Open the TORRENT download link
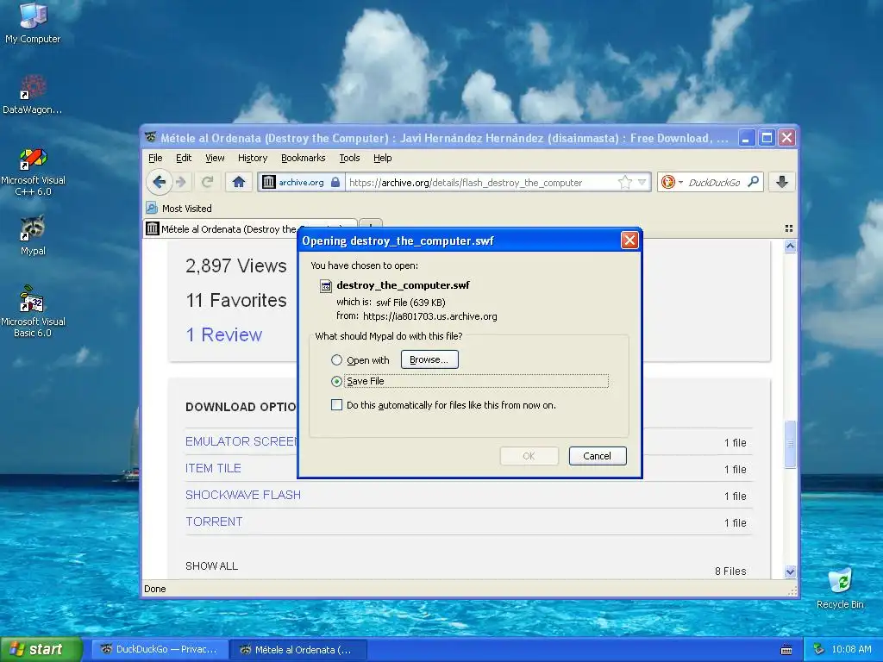The height and width of the screenshot is (662, 883). (x=214, y=521)
